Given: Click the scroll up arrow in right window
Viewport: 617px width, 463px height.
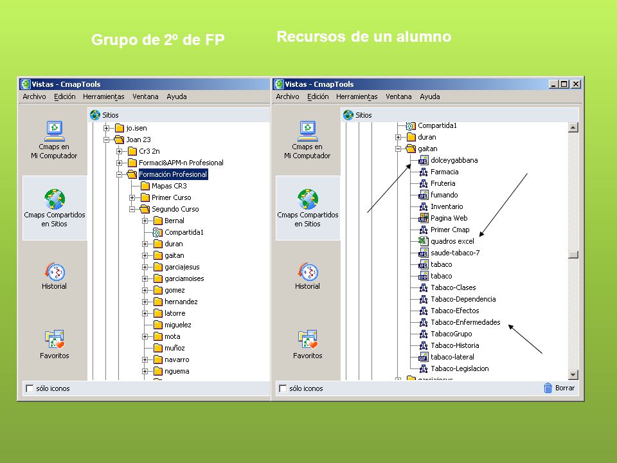Looking at the screenshot, I should point(573,127).
